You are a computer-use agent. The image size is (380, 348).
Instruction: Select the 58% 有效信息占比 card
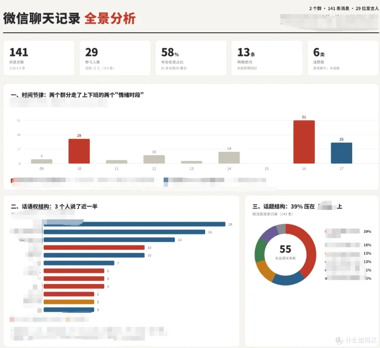(191, 58)
